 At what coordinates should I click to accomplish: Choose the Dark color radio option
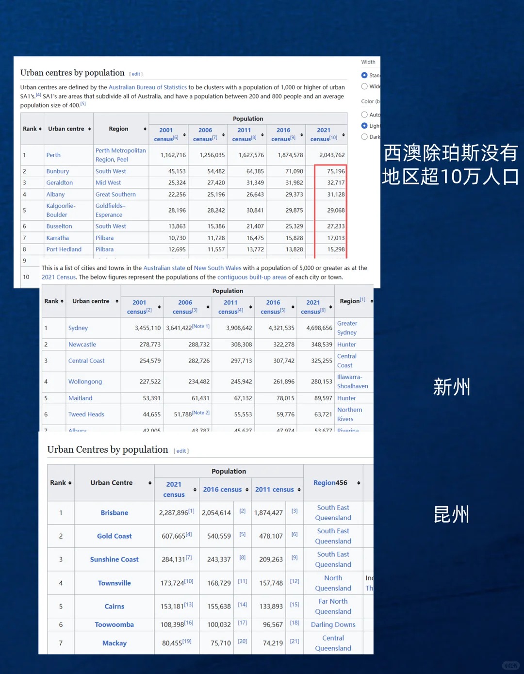(364, 137)
